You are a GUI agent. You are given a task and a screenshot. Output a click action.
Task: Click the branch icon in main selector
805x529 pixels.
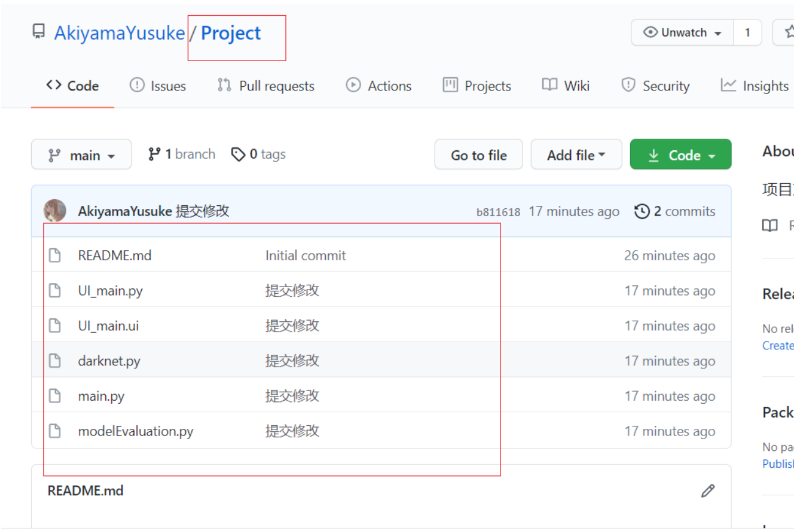[x=54, y=155]
